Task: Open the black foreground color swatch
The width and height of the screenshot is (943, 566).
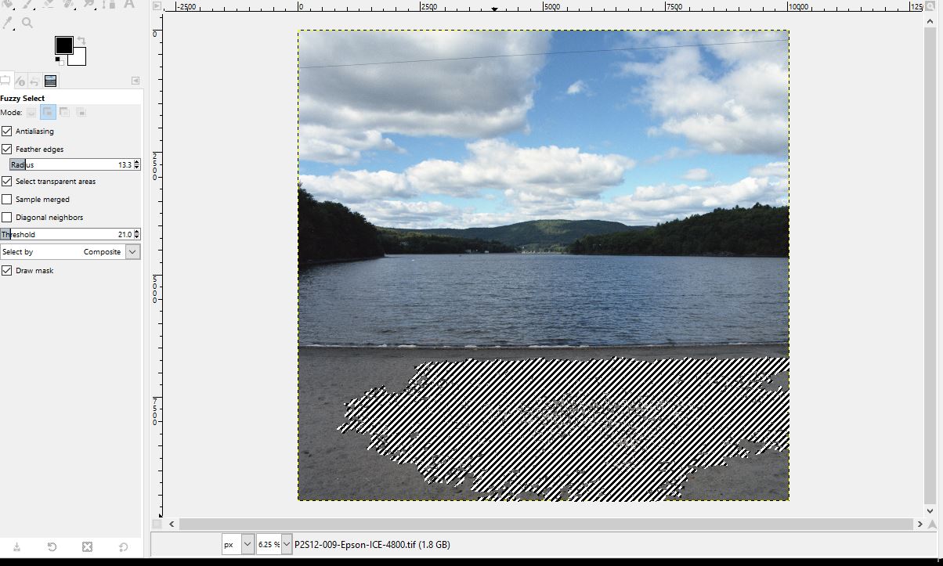Action: 63,45
